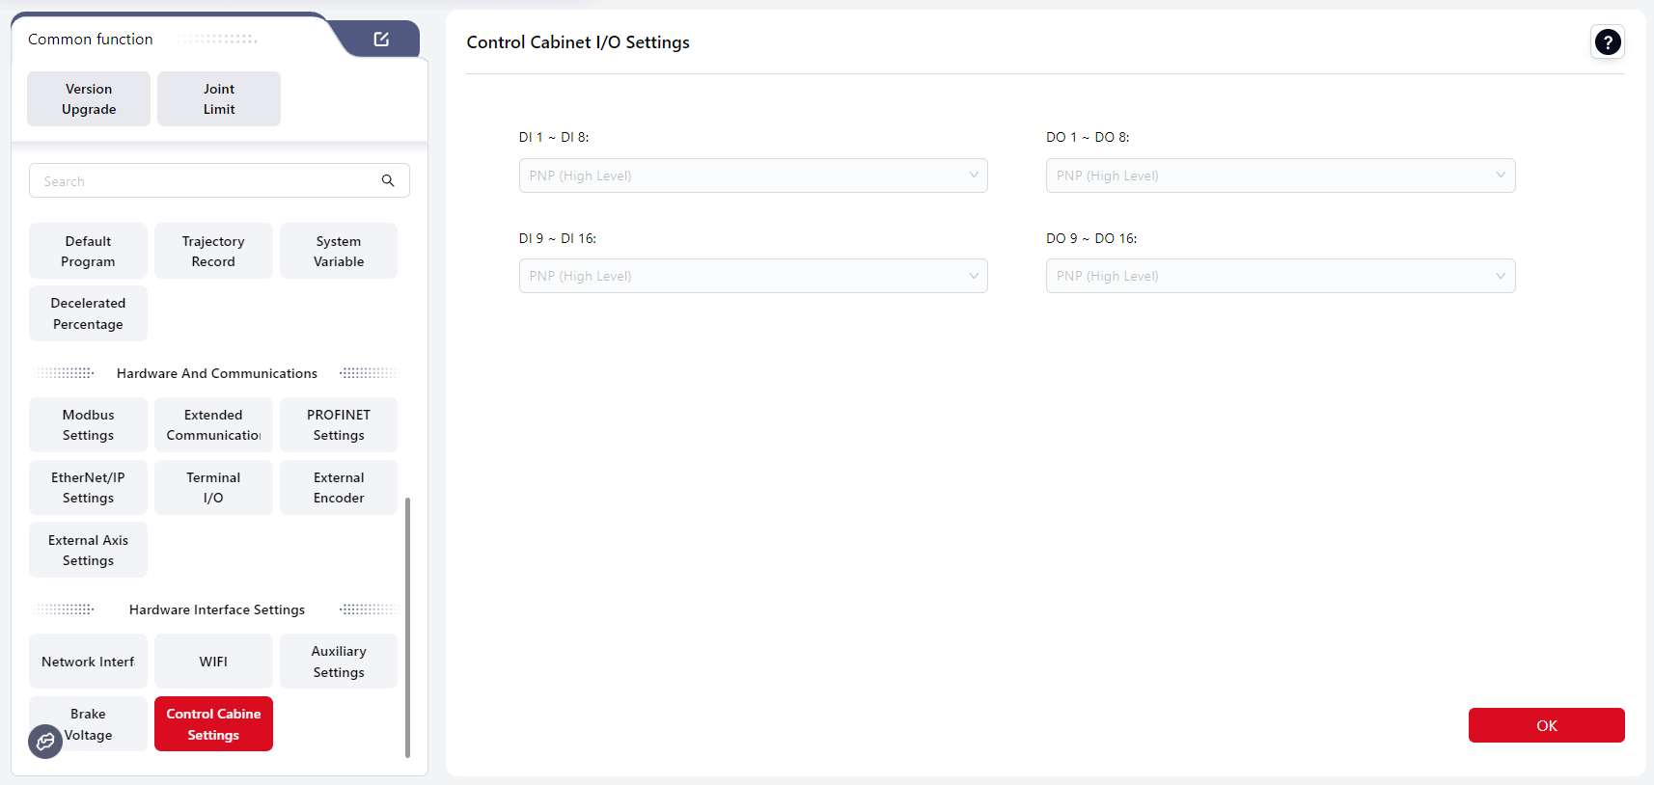The height and width of the screenshot is (785, 1654).
Task: Open the DO 9 ~ DO 16 dropdown
Action: 1280,276
